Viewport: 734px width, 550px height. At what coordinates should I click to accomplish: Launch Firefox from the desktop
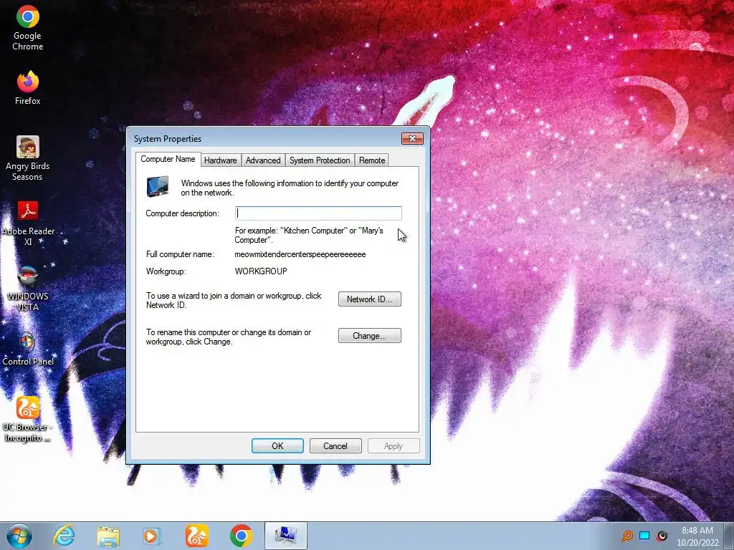point(28,88)
